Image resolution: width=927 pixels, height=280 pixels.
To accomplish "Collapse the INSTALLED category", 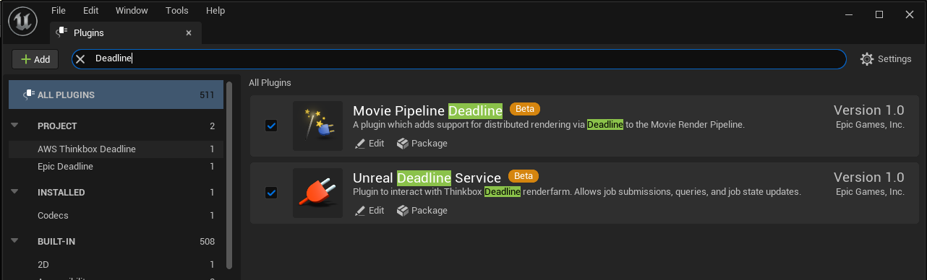I will pyautogui.click(x=14, y=192).
